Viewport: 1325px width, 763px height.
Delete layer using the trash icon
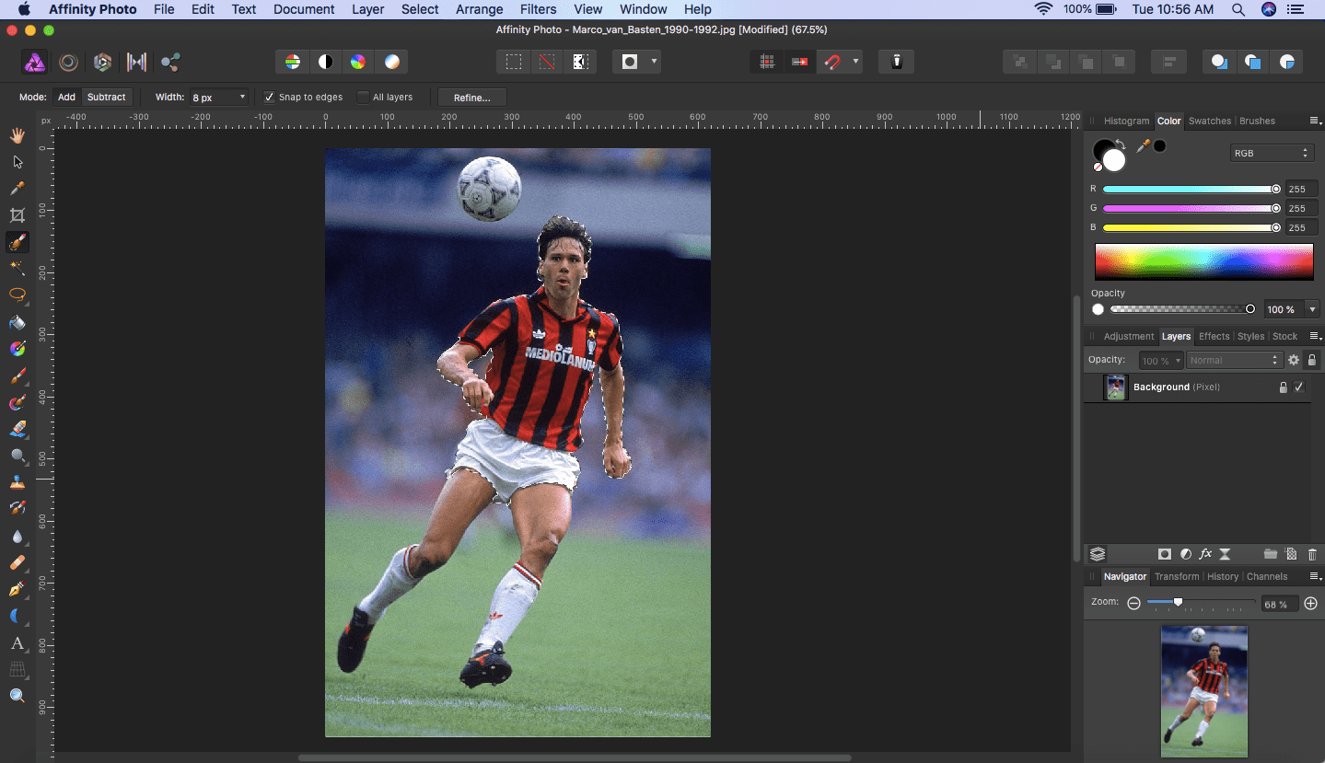(1312, 554)
